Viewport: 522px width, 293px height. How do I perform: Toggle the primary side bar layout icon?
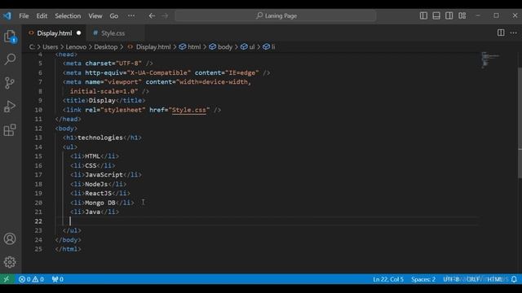pos(423,15)
